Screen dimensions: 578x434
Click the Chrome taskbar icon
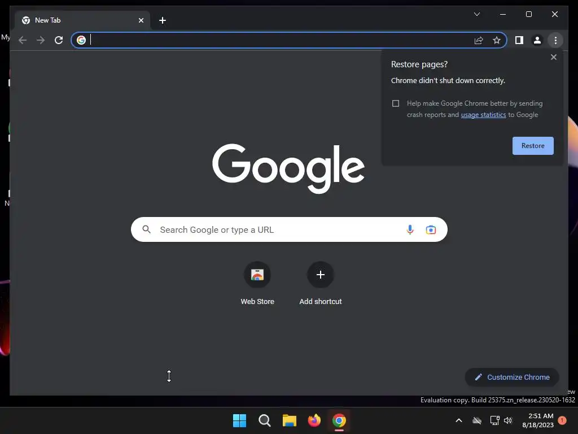coord(339,420)
